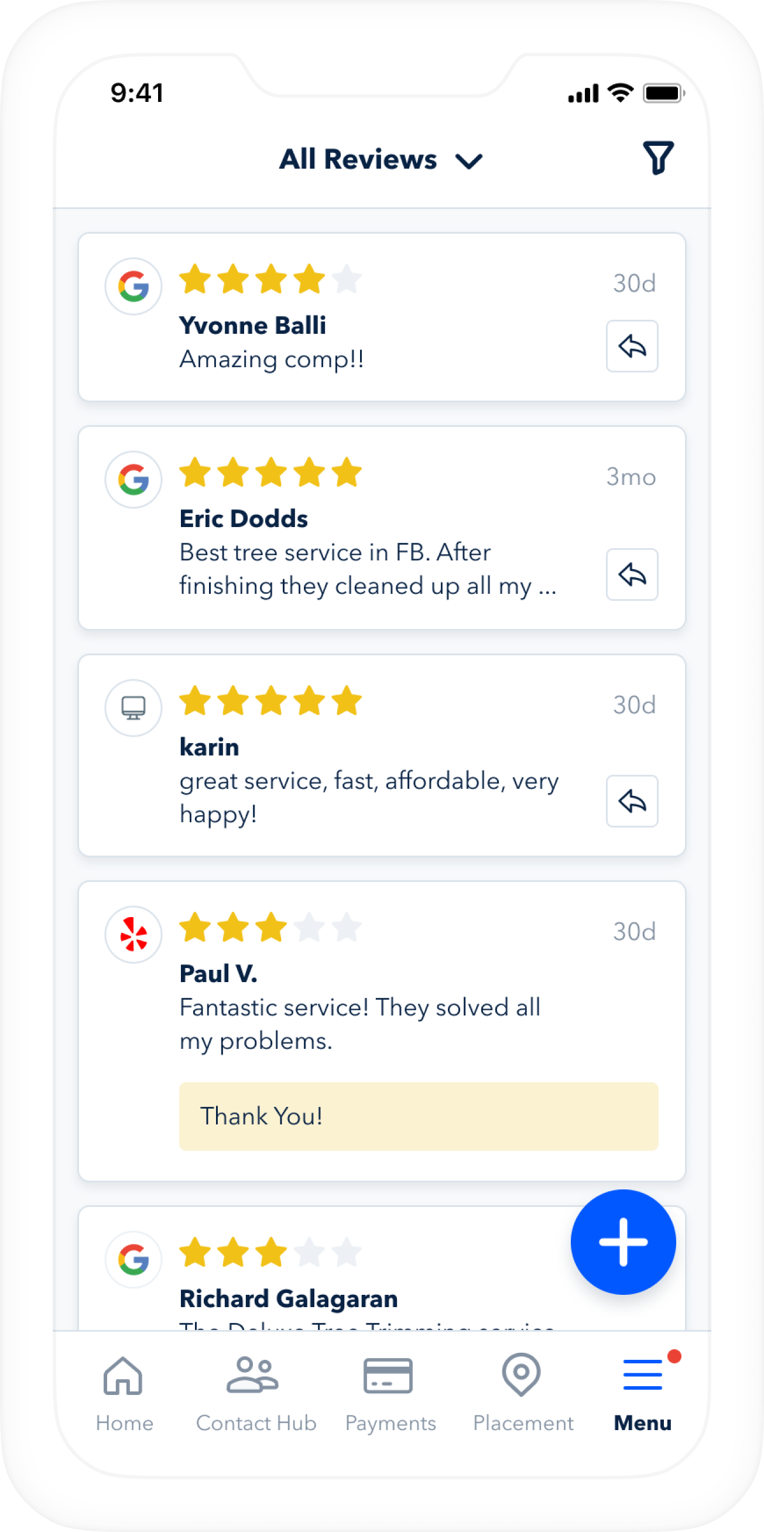
Task: Click monitor source icon on karin's review
Action: [133, 707]
